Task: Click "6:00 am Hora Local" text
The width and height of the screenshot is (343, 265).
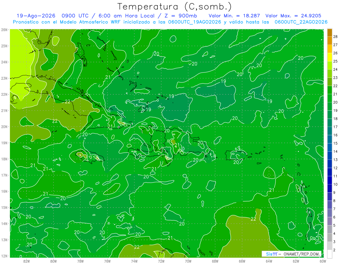Action: [126, 16]
